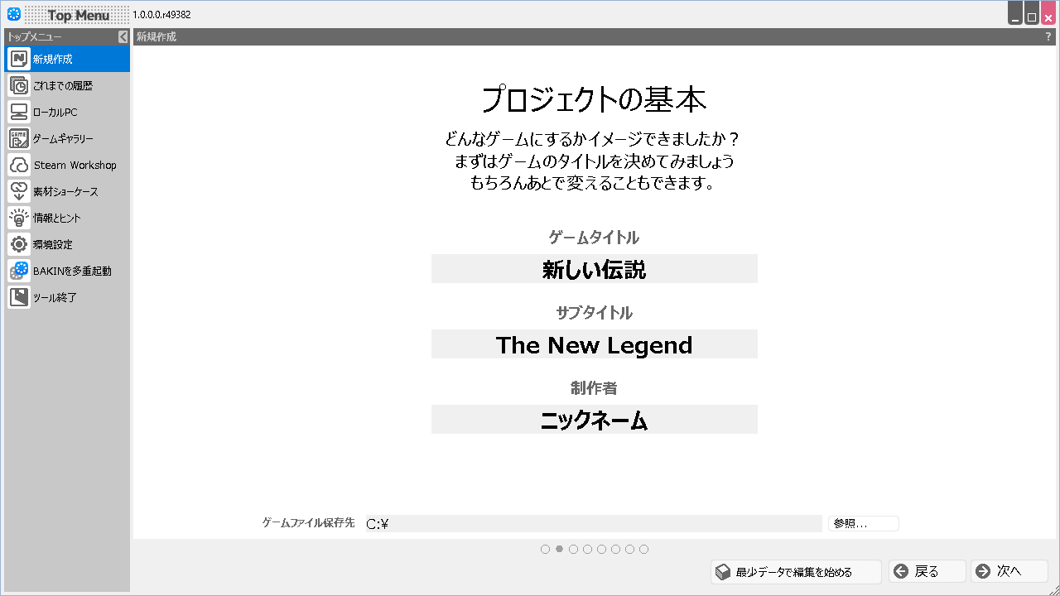Click the lightbulb Info and Hints icon
1060x596 pixels.
point(19,218)
